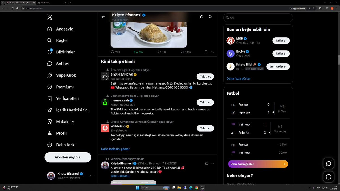Image resolution: width=340 pixels, height=191 pixels.
Task: Click the @haluklevent mention link
Action: click(120, 176)
